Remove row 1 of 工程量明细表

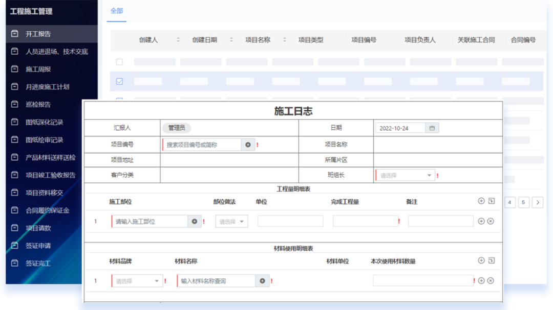point(491,221)
